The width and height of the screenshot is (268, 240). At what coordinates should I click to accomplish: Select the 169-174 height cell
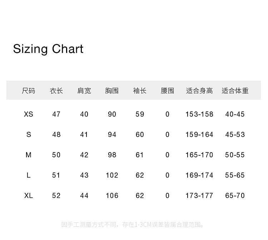[199, 175]
